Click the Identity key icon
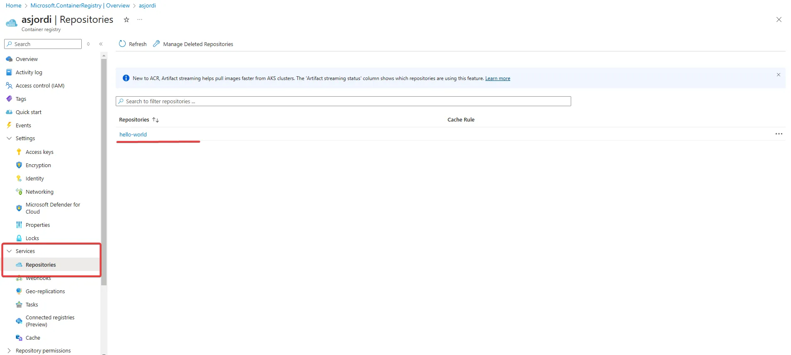This screenshot has width=791, height=355. [x=19, y=178]
